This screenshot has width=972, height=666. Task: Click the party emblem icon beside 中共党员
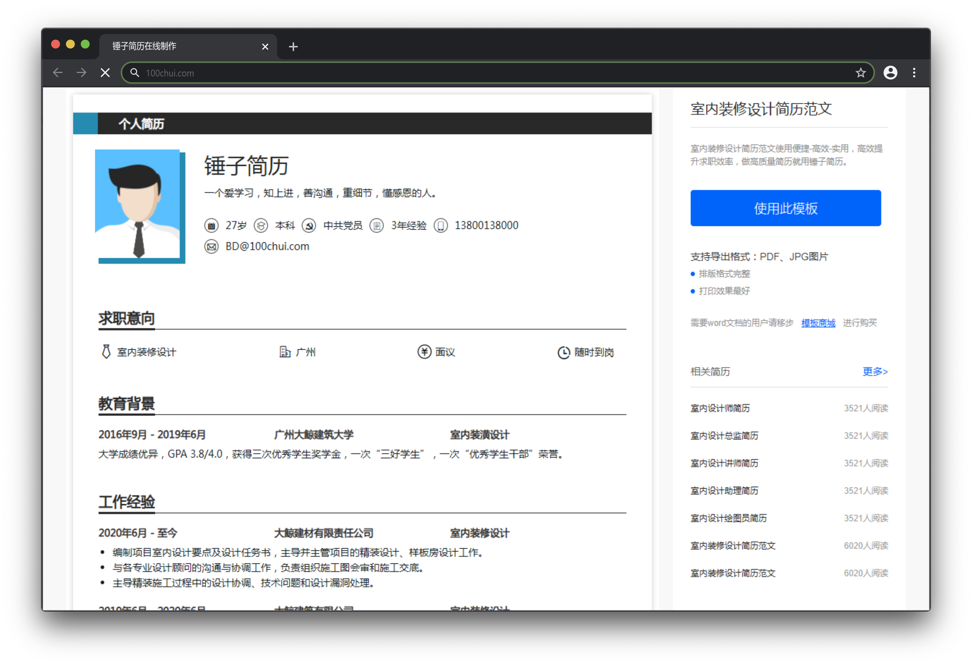pyautogui.click(x=309, y=226)
